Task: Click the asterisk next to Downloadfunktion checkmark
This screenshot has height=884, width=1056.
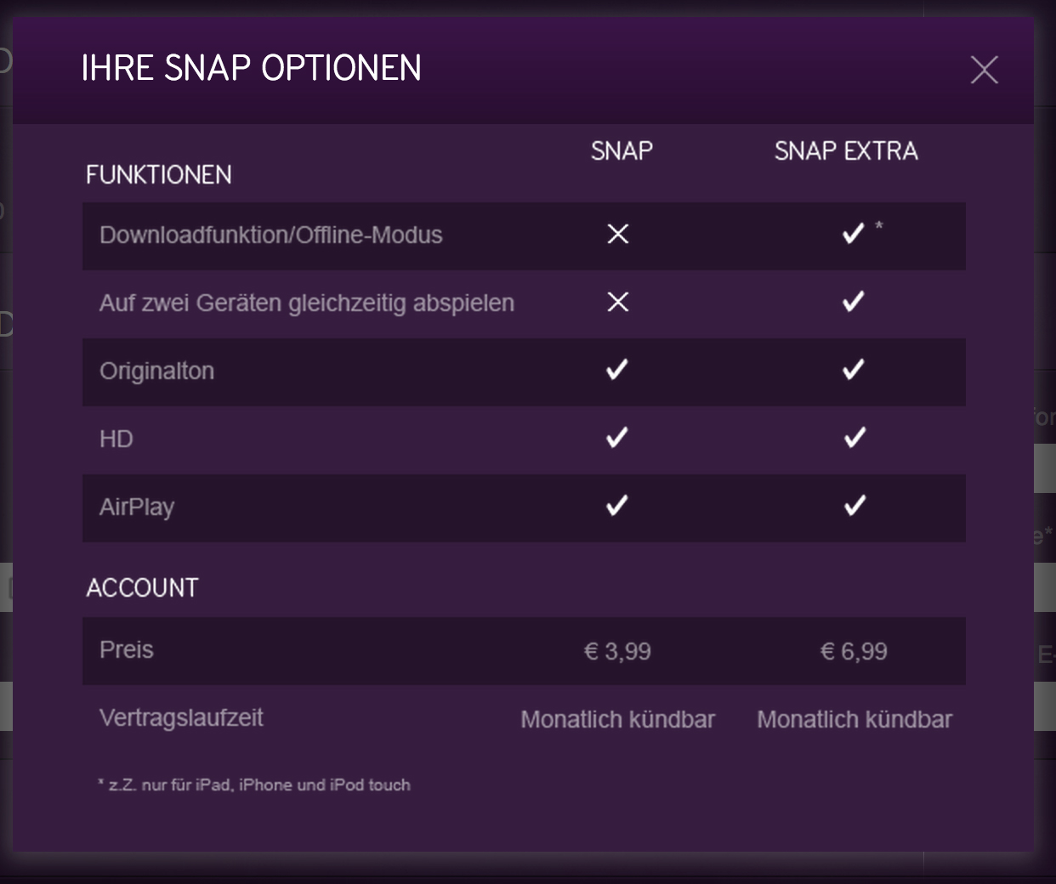Action: pyautogui.click(x=879, y=226)
